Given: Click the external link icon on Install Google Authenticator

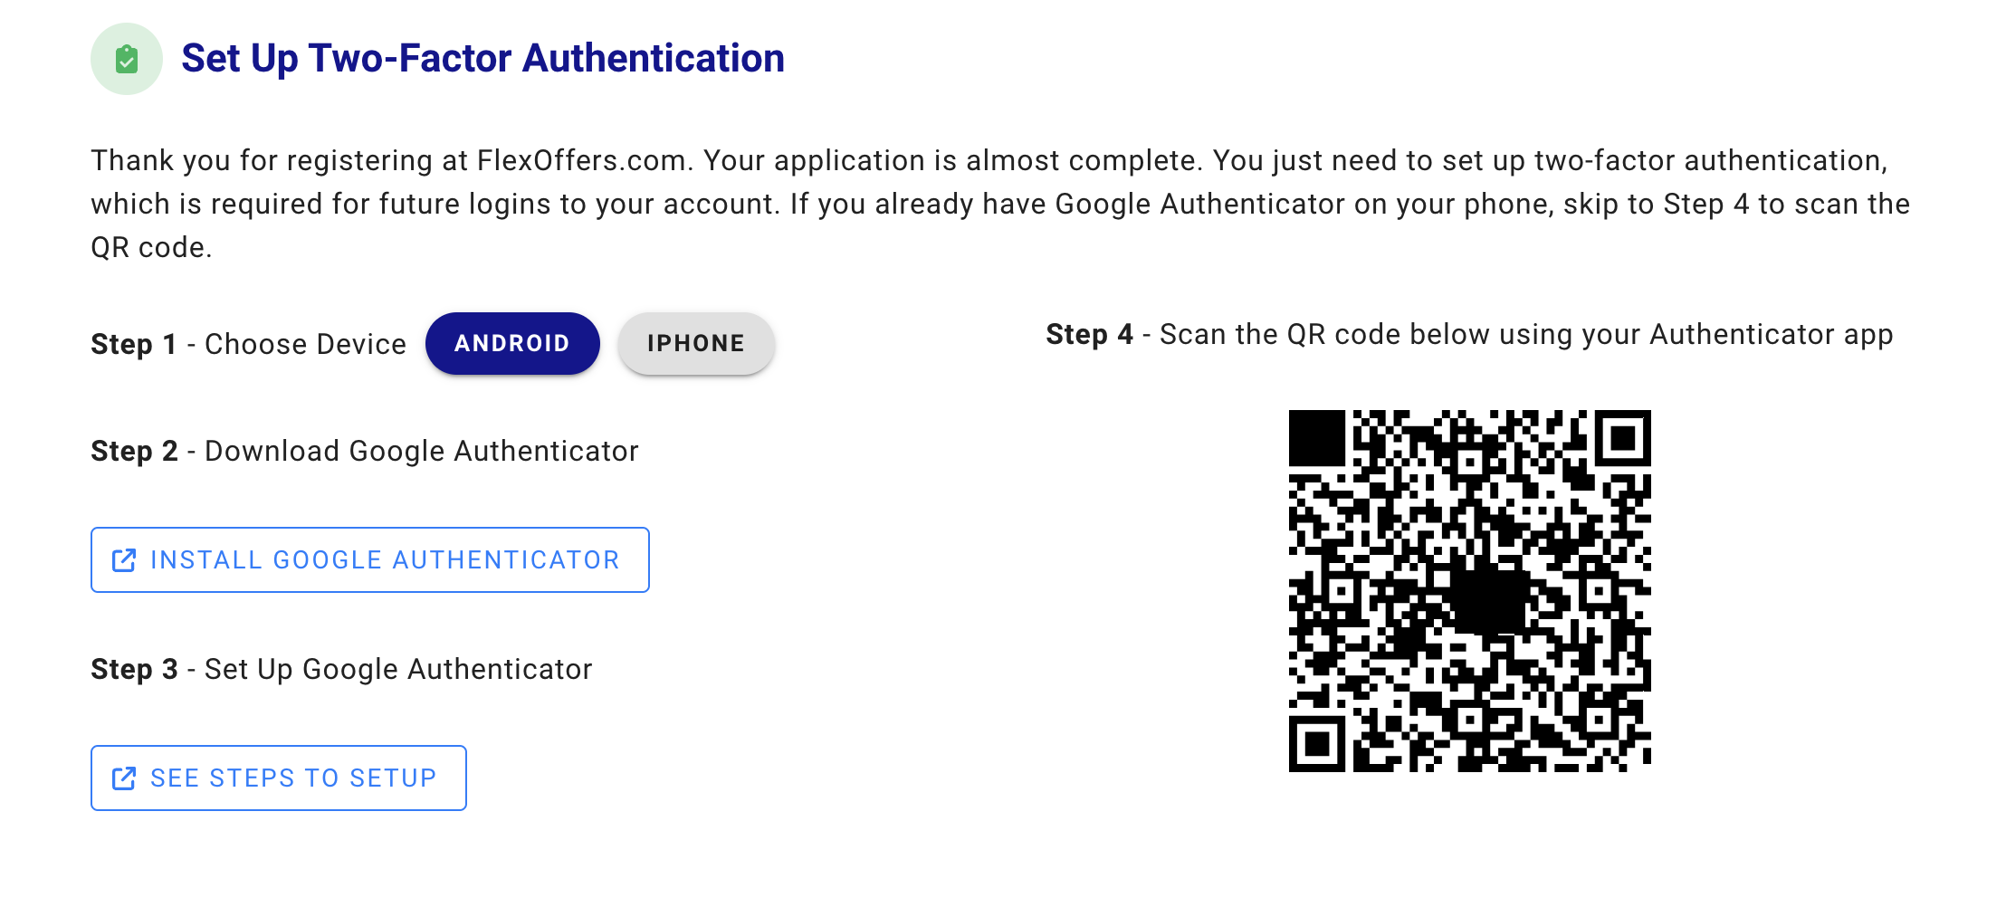Looking at the screenshot, I should [x=125, y=559].
